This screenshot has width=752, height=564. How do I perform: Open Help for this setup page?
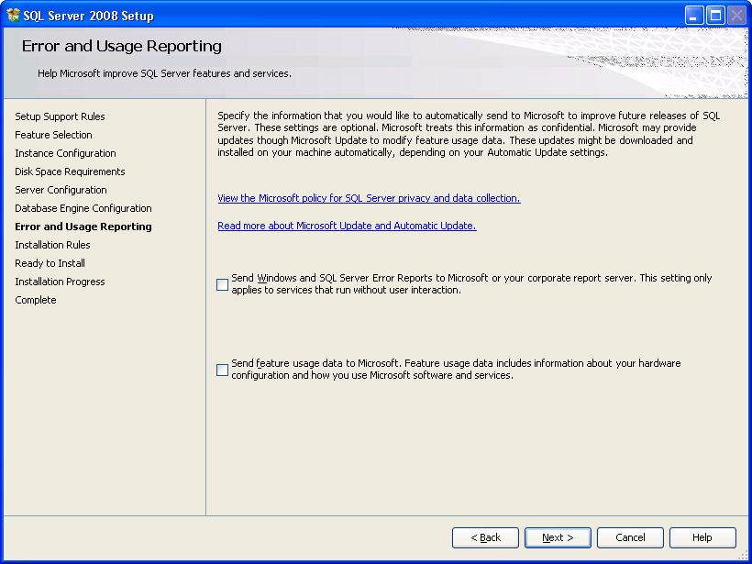(702, 537)
